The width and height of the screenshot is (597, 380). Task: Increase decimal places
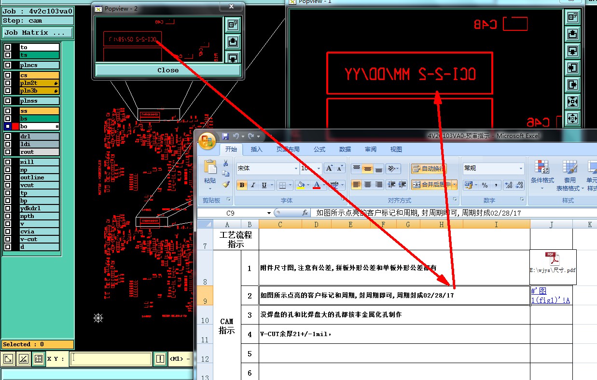click(509, 185)
